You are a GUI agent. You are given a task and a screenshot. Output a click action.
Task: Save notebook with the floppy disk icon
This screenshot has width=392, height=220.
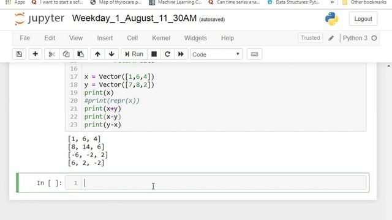[x=19, y=54]
